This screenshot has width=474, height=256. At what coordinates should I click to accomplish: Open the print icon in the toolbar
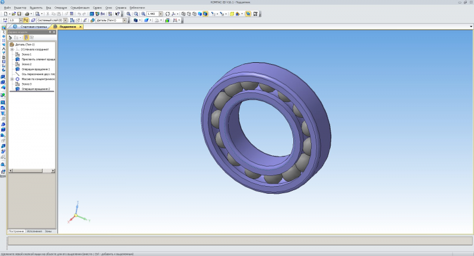point(27,14)
